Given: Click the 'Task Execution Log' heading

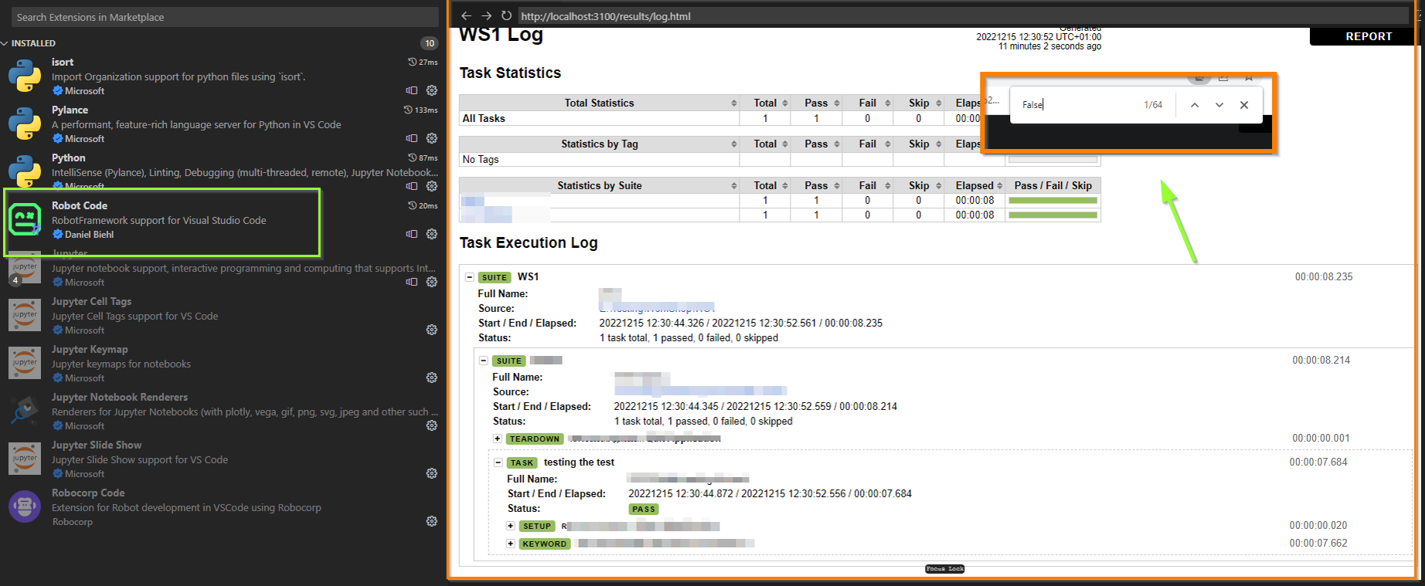Looking at the screenshot, I should pos(529,242).
